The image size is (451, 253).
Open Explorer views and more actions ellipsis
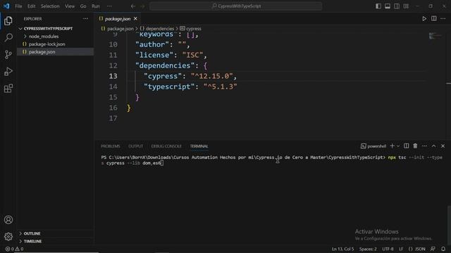(85, 19)
